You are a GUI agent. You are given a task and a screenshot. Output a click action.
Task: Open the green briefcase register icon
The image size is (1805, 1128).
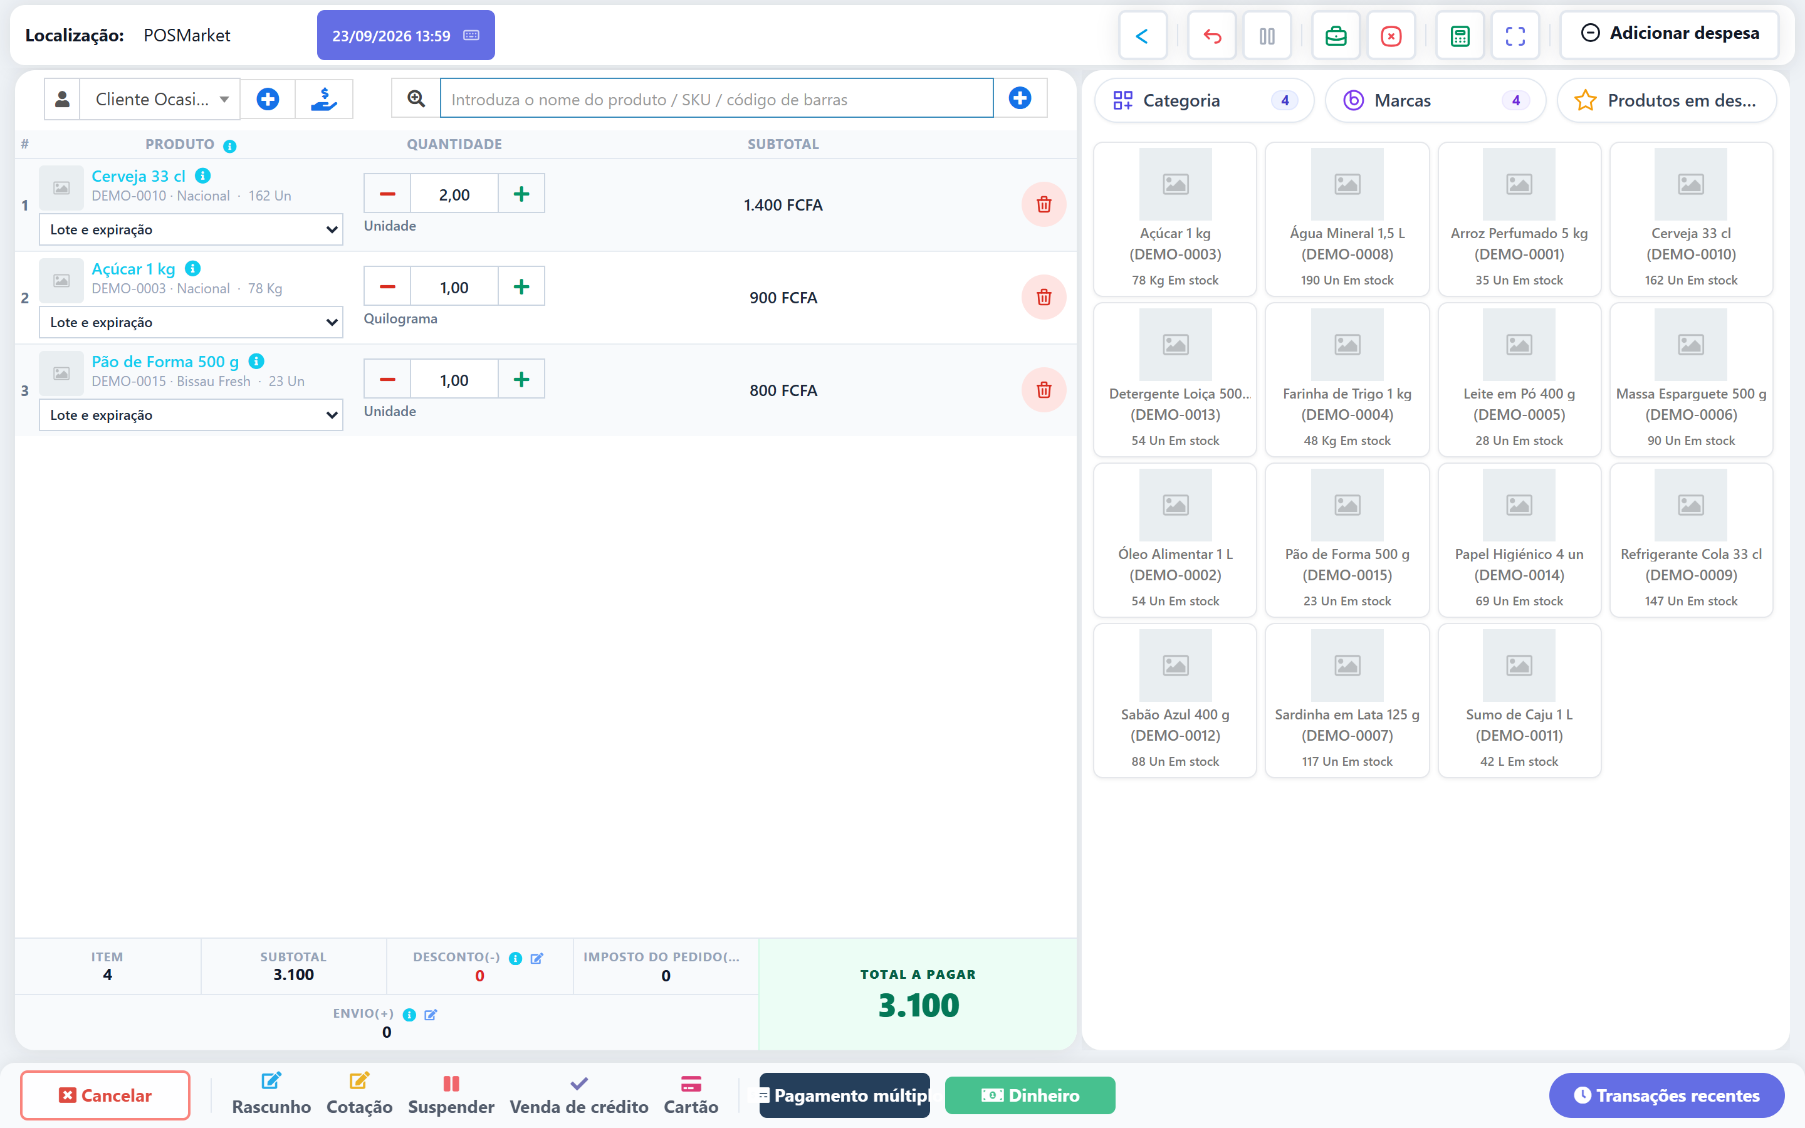point(1336,36)
